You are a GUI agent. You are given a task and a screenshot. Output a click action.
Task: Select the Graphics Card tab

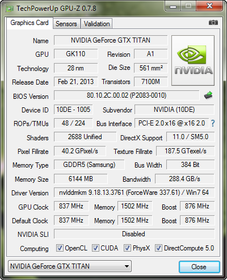pyautogui.click(x=30, y=23)
